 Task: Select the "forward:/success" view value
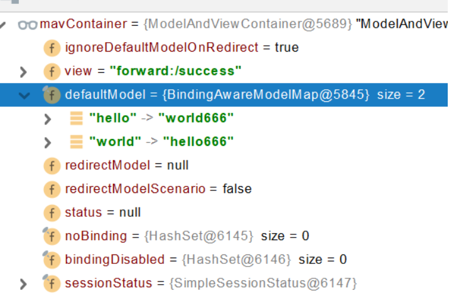tap(176, 71)
